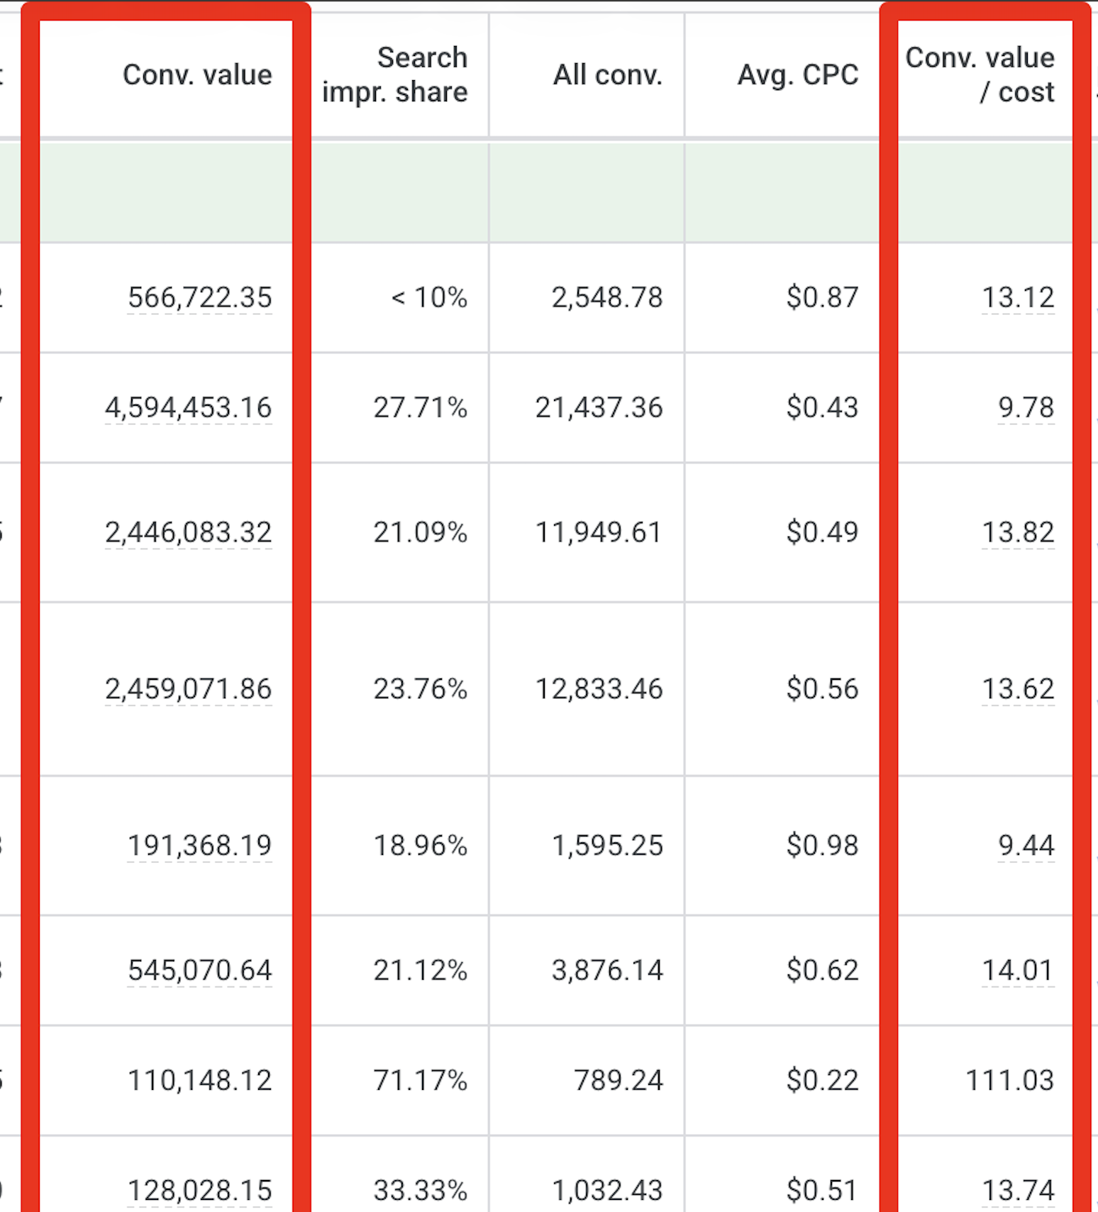Select the 4,594,453.16 conversion value
Image resolution: width=1098 pixels, height=1212 pixels.
(x=189, y=408)
